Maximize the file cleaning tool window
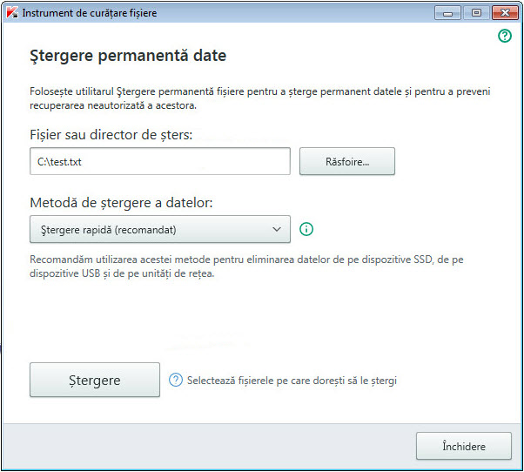 click(x=476, y=13)
